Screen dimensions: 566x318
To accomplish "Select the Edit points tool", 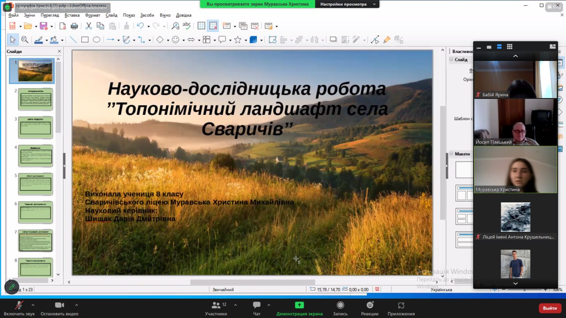I will pyautogui.click(x=375, y=40).
